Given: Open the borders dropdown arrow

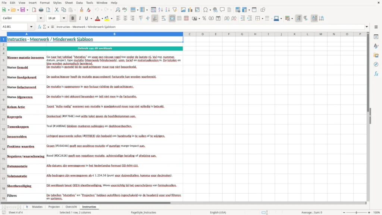Looking at the screenshot, I should point(263,19).
